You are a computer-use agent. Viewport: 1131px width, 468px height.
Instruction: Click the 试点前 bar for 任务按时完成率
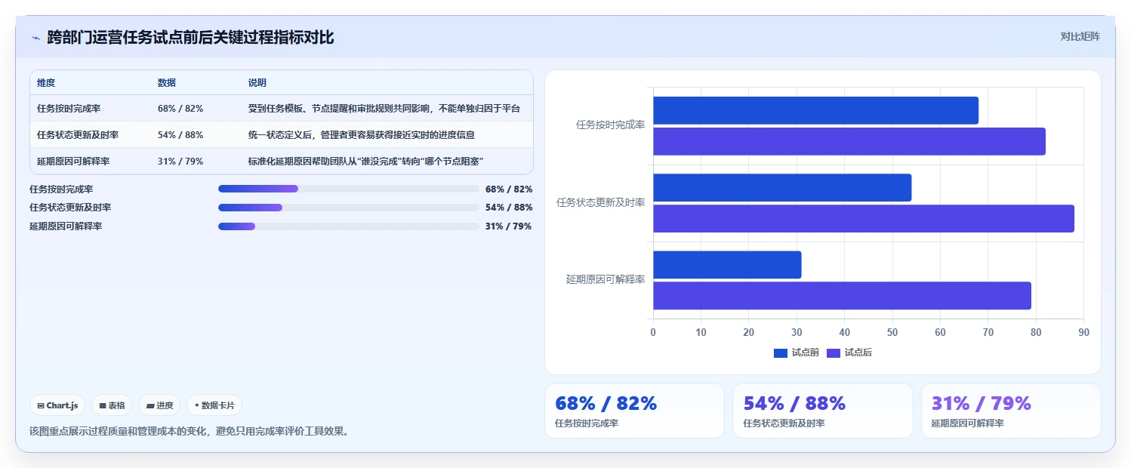coord(815,110)
